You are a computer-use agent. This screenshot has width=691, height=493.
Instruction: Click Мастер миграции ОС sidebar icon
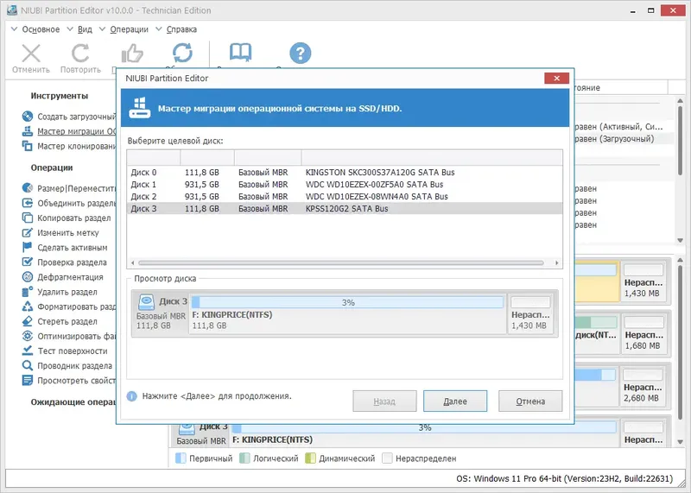point(28,131)
